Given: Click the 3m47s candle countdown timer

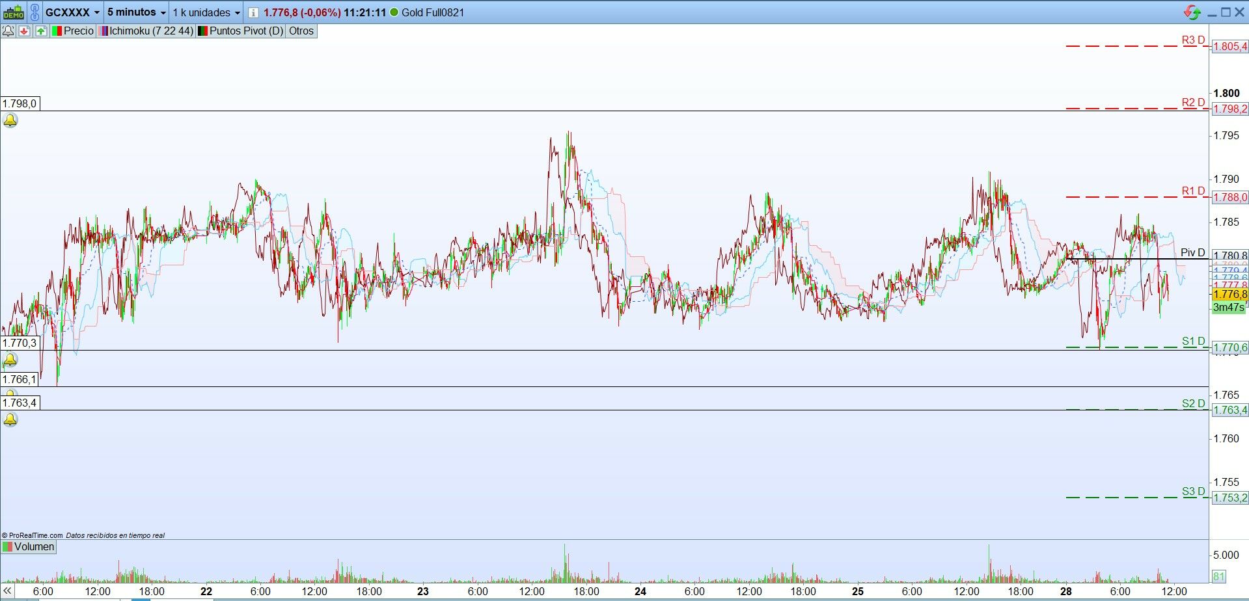Looking at the screenshot, I should pyautogui.click(x=1228, y=307).
